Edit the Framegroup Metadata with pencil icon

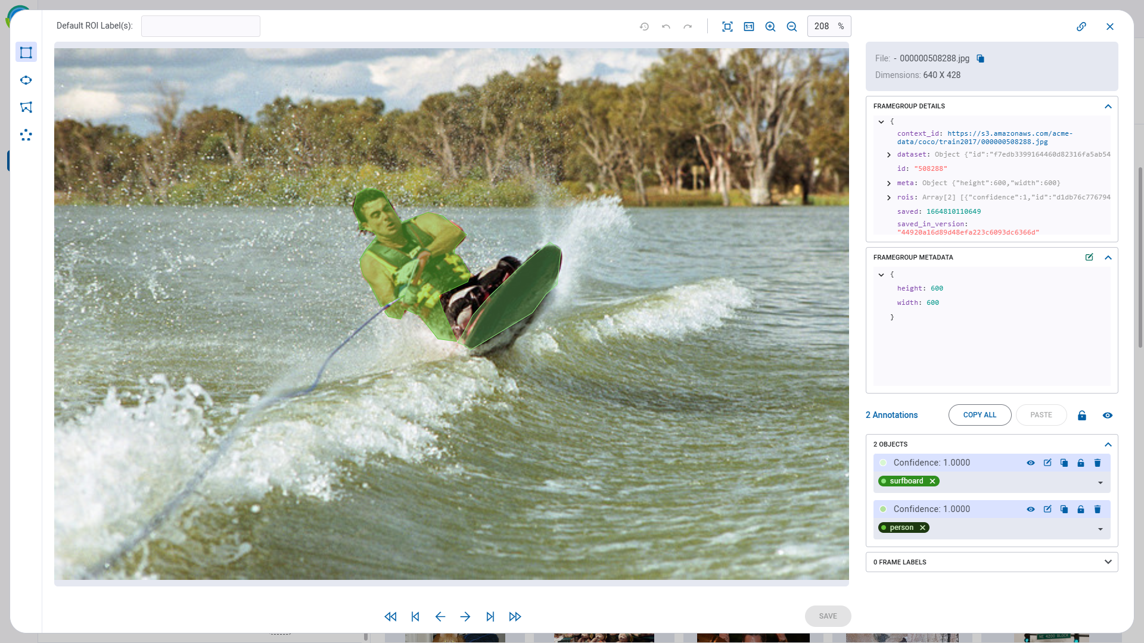(x=1089, y=257)
